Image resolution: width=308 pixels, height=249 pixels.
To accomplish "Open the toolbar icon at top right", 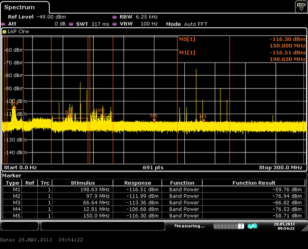I will point(301,6).
